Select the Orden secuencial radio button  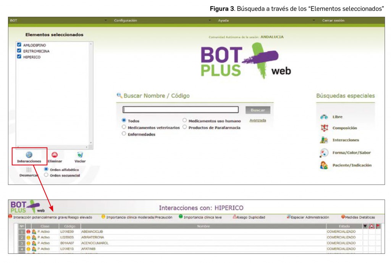click(46, 175)
